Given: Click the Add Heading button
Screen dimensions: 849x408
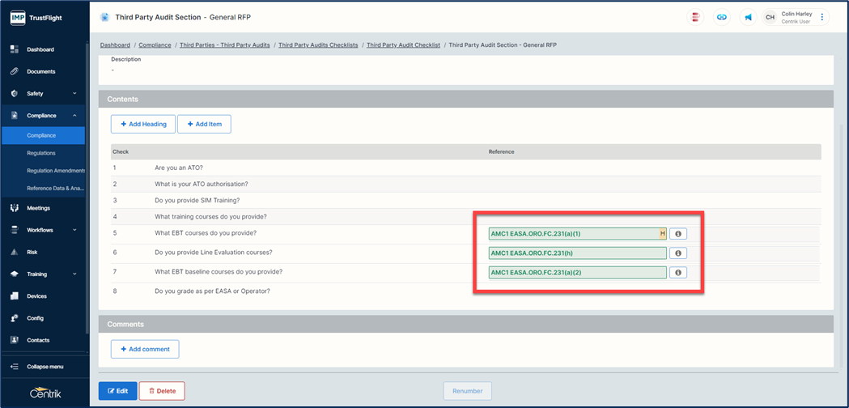Looking at the screenshot, I should [x=143, y=124].
